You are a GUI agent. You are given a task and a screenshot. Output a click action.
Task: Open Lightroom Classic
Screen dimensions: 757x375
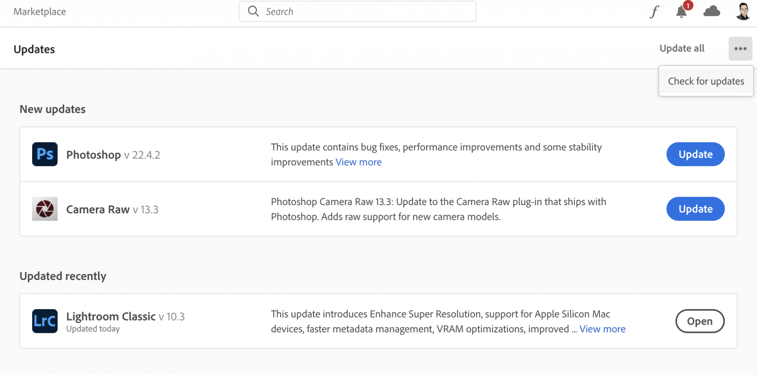pyautogui.click(x=699, y=321)
